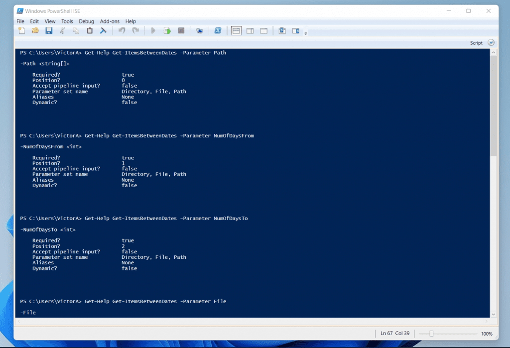This screenshot has height=348, width=510.
Task: Click the '-NumOfDaysFrom <int>' line
Action: [x=51, y=147]
